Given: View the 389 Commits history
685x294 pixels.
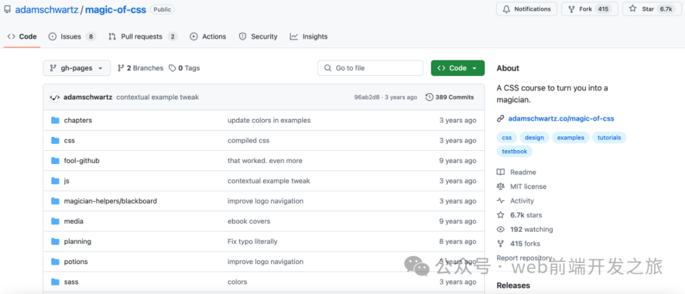Looking at the screenshot, I should point(450,97).
